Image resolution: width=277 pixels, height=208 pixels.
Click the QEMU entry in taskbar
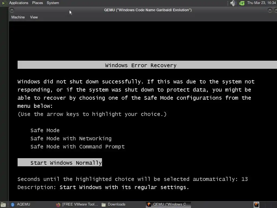[x=168, y=204]
